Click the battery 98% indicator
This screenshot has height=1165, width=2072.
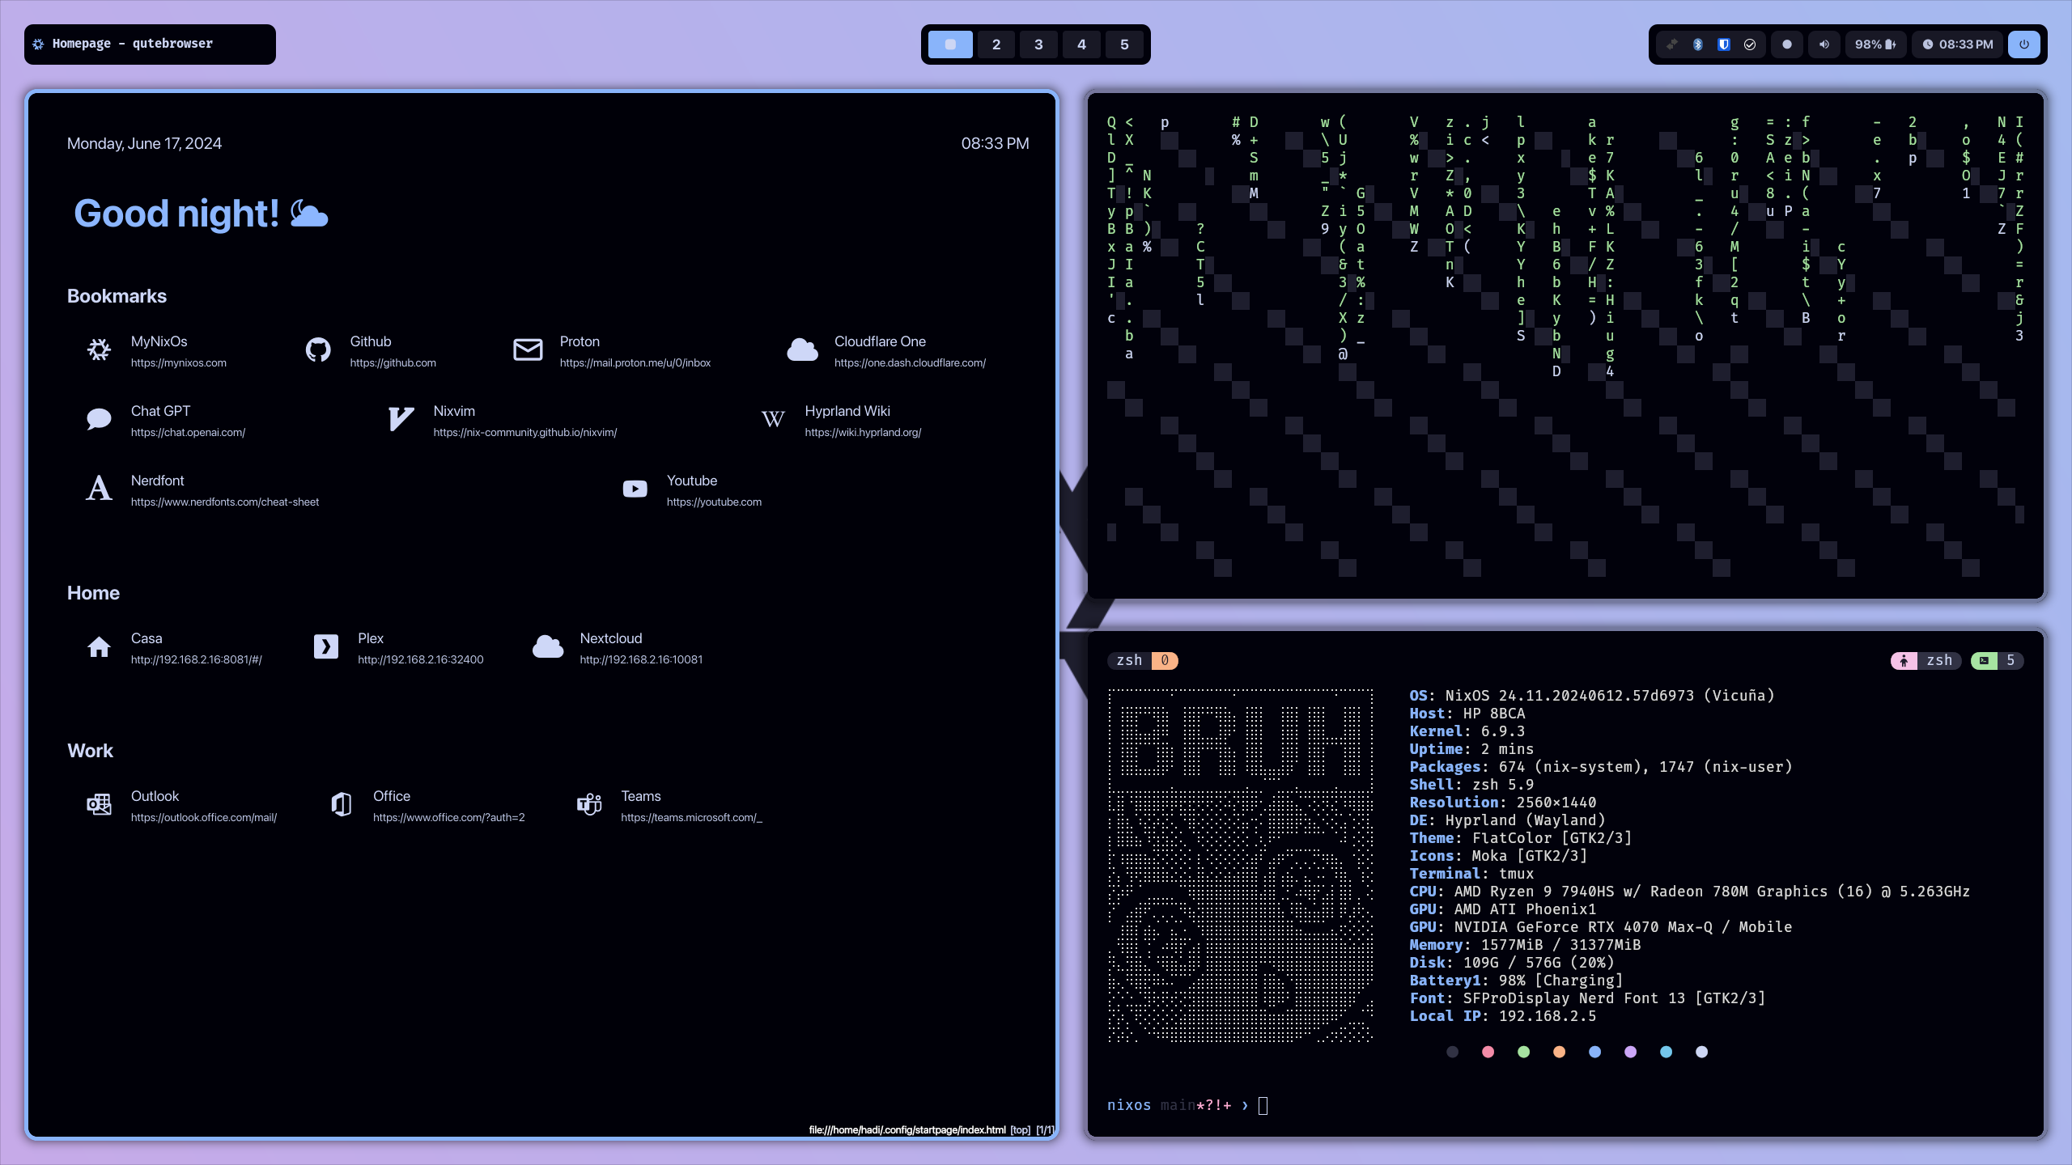1875,44
